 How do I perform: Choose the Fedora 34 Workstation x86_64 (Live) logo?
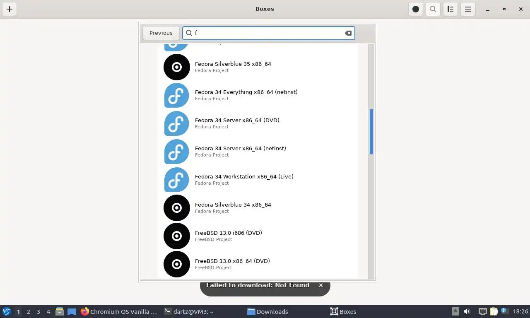(x=177, y=180)
